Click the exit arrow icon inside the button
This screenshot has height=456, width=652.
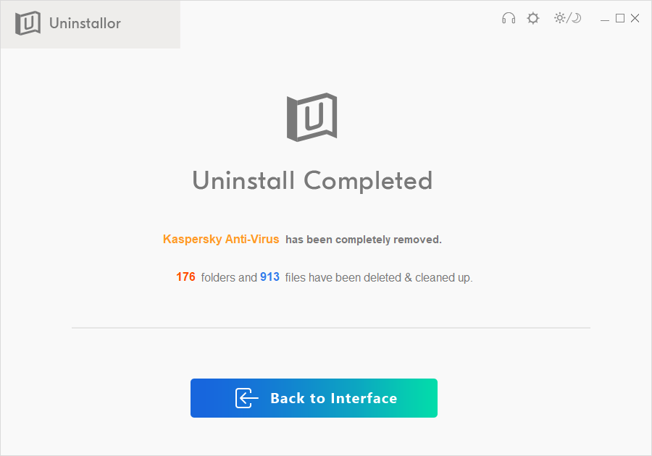click(246, 398)
